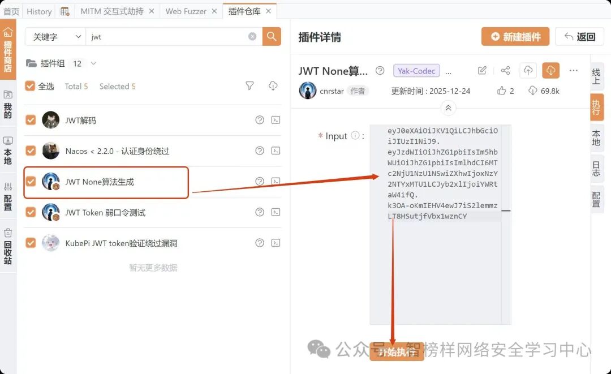
Task: Open the table icon tab after History
Action: [x=64, y=11]
